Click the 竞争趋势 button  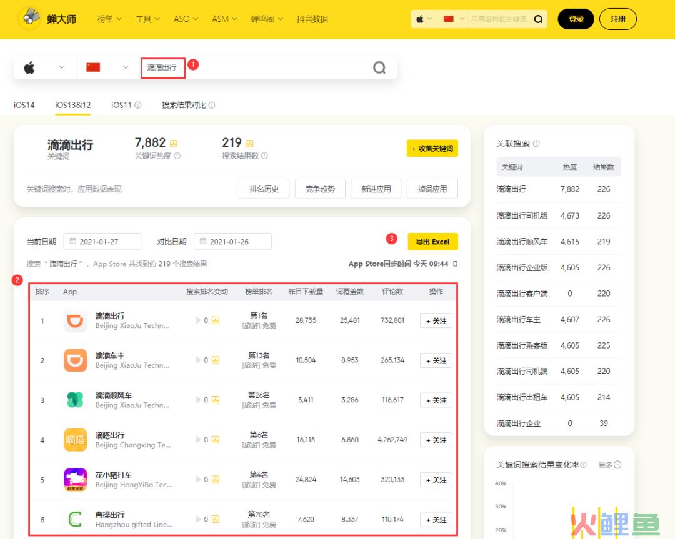(320, 189)
